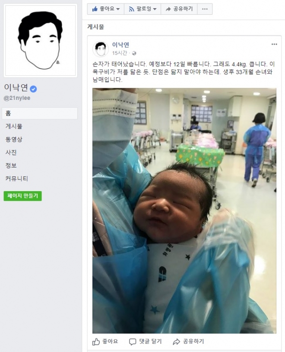The height and width of the screenshot is (352, 285).
Task: Go to 사진 section in sidebar
Action: pyautogui.click(x=11, y=152)
